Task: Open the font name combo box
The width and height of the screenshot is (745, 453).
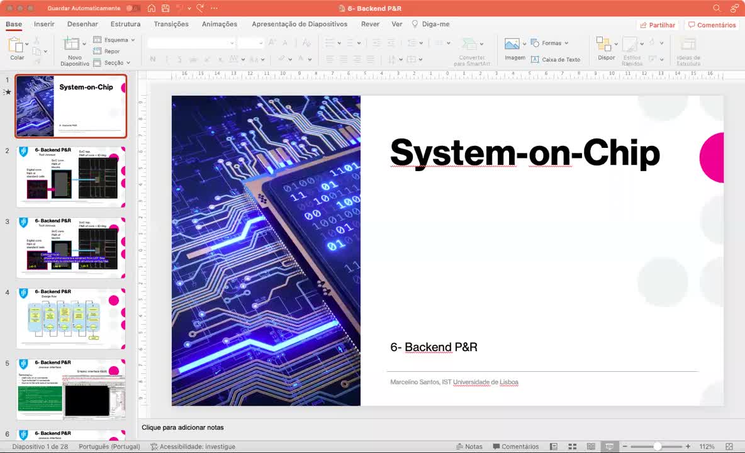Action: 191,43
